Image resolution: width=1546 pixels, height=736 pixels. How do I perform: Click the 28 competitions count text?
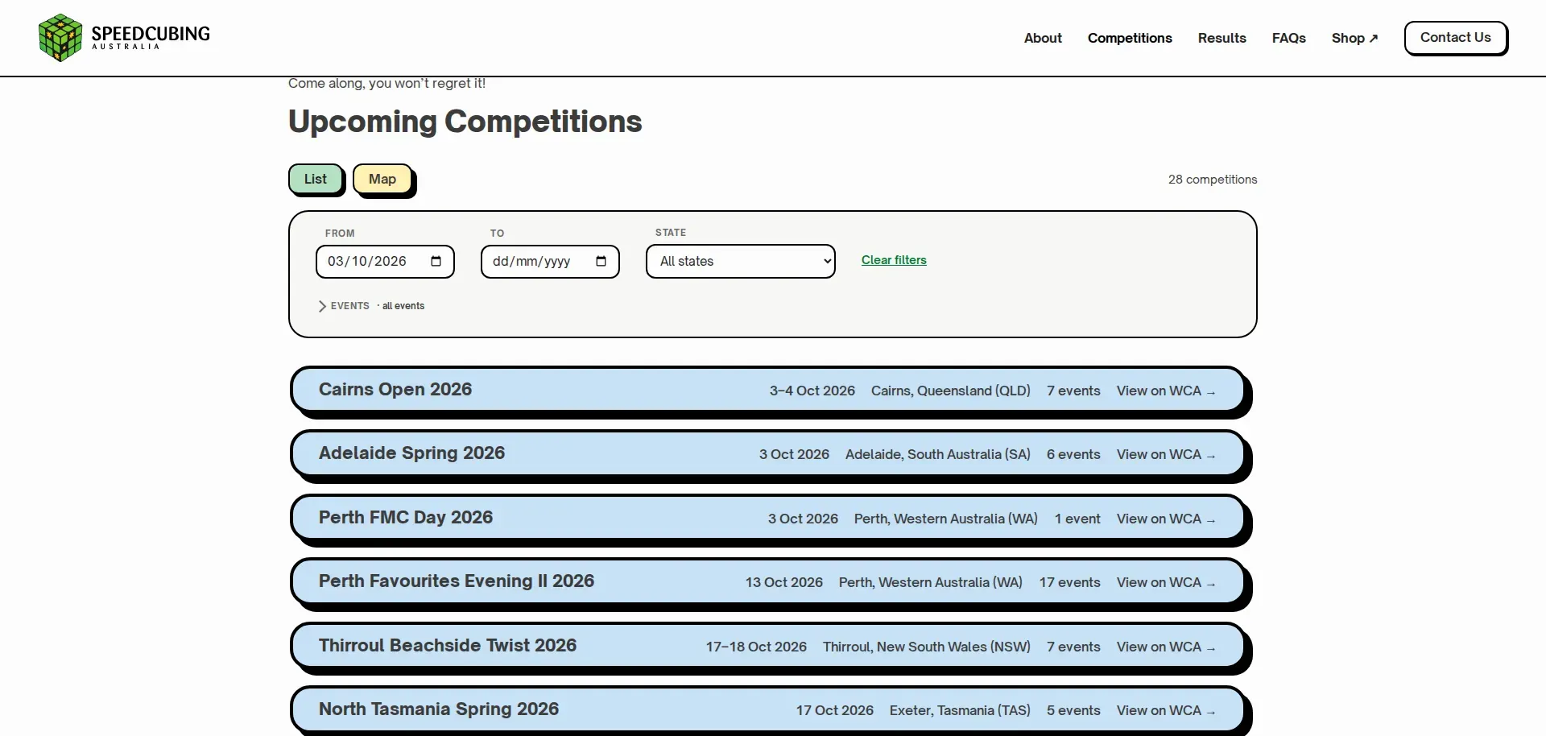click(1213, 180)
